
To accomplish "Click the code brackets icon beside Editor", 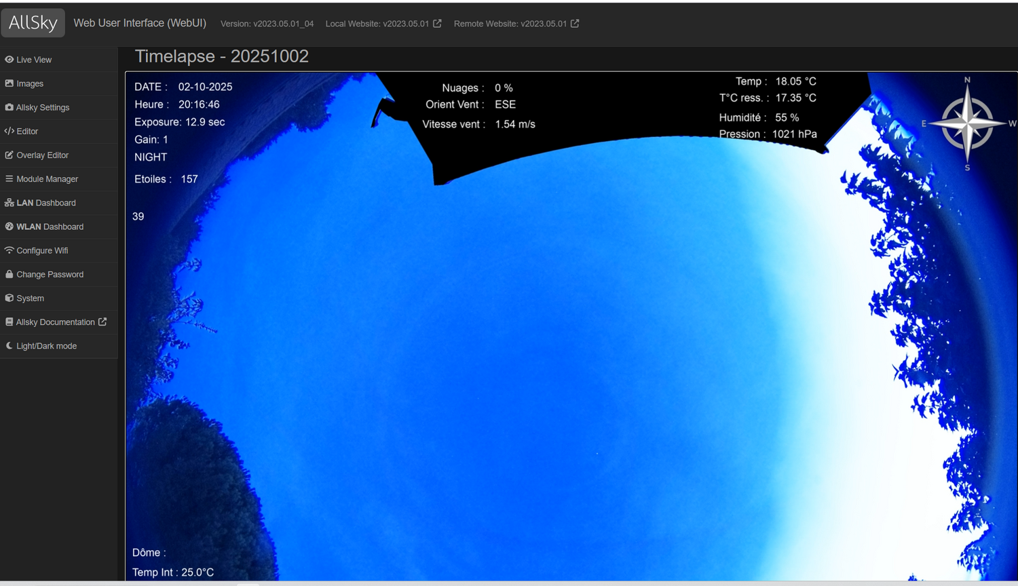I will [9, 131].
